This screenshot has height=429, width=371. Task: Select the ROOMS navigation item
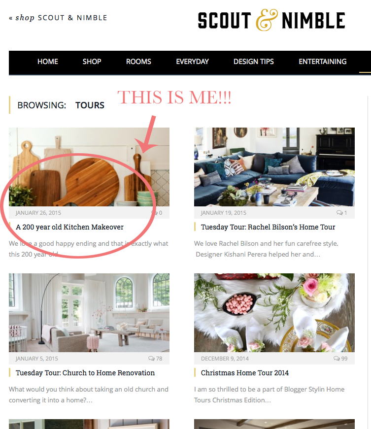click(x=138, y=62)
